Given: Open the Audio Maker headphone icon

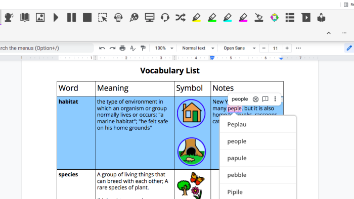Looking at the screenshot, I should (x=118, y=17).
